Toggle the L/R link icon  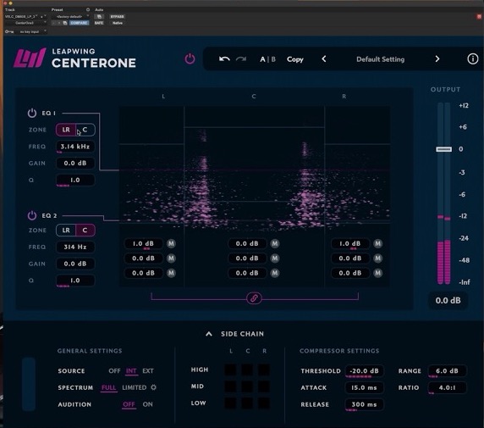(x=254, y=298)
